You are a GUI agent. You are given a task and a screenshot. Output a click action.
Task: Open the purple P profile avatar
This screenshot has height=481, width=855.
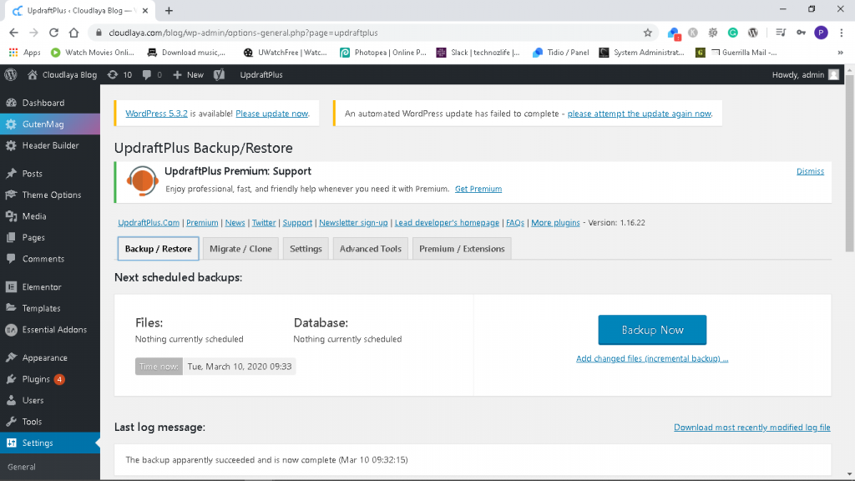[x=822, y=33]
